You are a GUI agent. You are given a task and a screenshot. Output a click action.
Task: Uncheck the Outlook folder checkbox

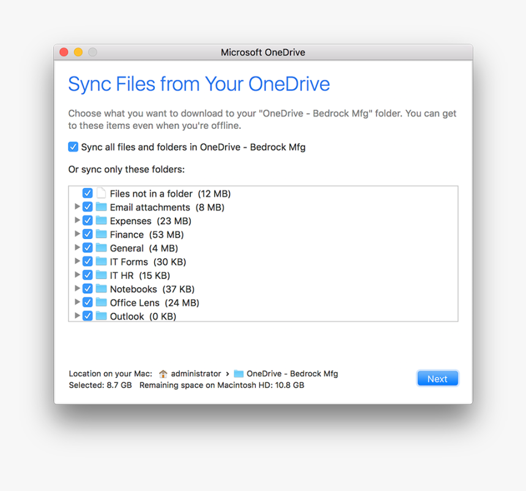87,316
